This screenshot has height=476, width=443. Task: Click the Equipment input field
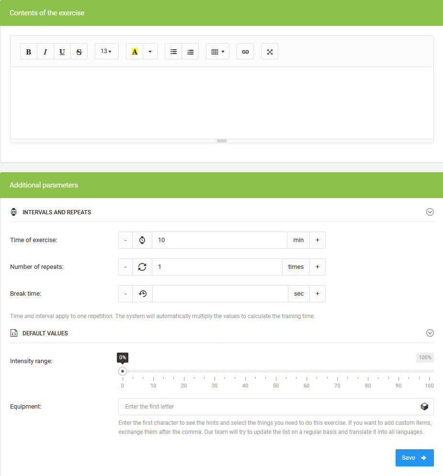pos(268,407)
